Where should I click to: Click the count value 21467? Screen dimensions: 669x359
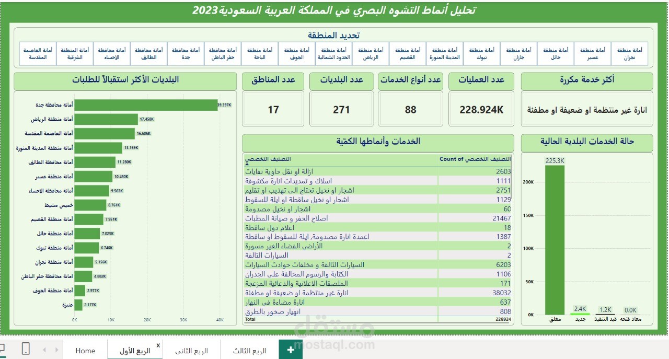tap(501, 218)
